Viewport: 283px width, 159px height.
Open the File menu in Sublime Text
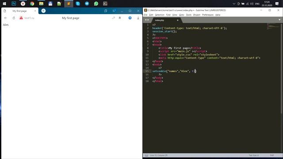point(145,15)
